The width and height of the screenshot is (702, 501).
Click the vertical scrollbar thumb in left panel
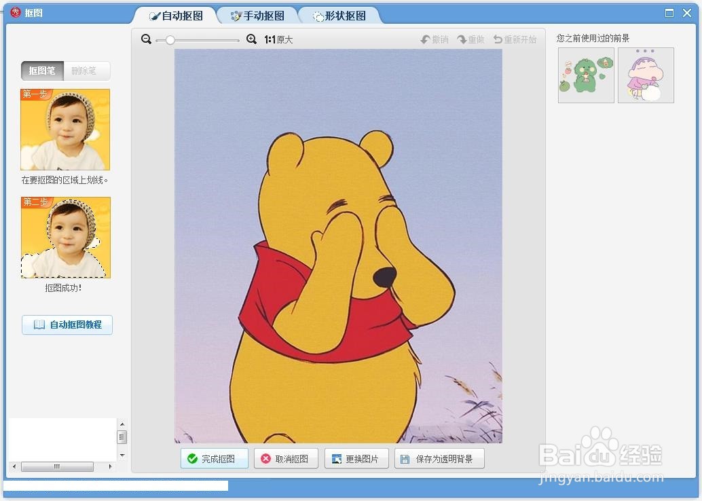coord(122,437)
